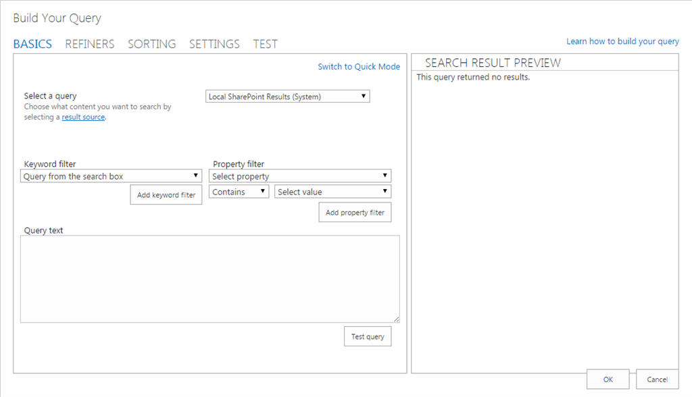Switch to the BASICS tab
The image size is (692, 397).
(x=32, y=44)
